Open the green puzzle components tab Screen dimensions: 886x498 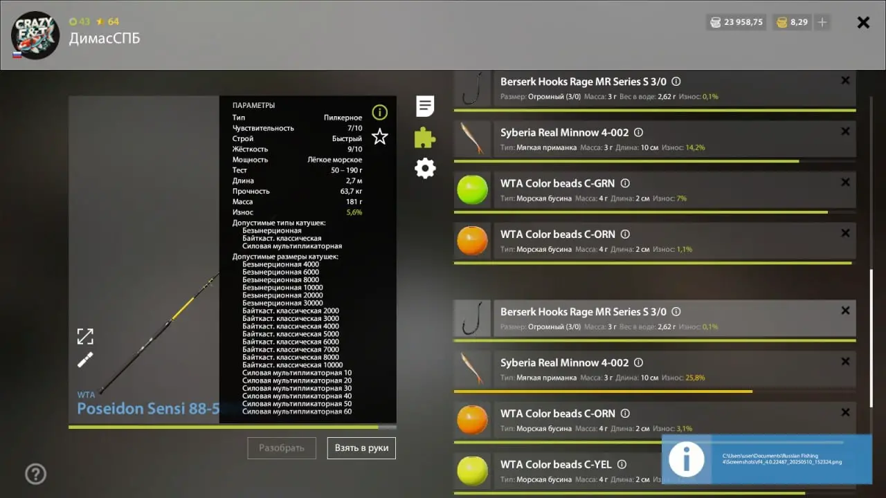pos(425,138)
